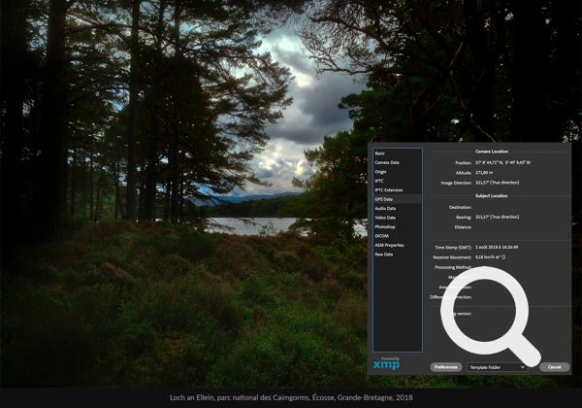Show AEM Properties section
582x408 pixels.
389,245
